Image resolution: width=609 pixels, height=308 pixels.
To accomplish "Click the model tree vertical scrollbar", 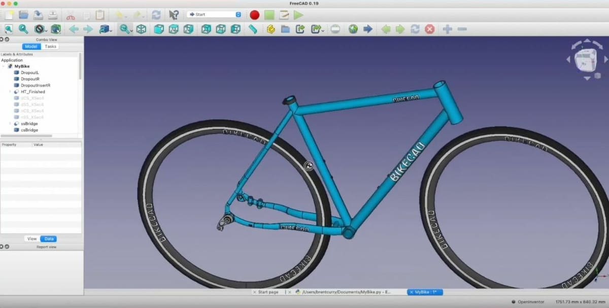I will pyautogui.click(x=80, y=66).
